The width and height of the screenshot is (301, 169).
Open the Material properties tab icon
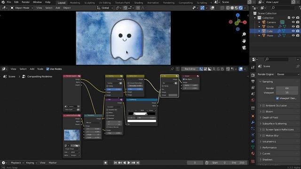[253, 154]
